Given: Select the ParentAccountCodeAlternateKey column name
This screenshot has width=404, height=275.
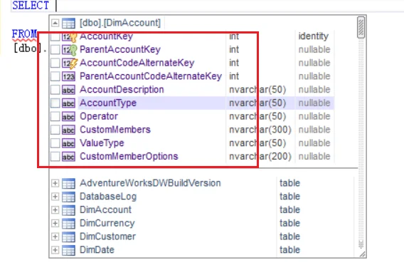Looking at the screenshot, I should click(151, 76).
